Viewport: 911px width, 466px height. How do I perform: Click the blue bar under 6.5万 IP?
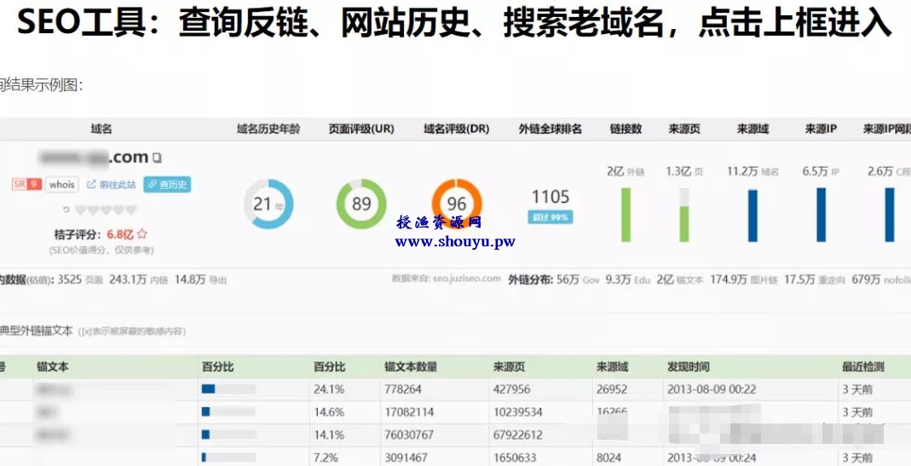tap(821, 215)
